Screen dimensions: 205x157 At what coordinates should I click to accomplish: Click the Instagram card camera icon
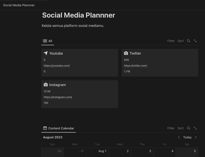[x=46, y=85]
